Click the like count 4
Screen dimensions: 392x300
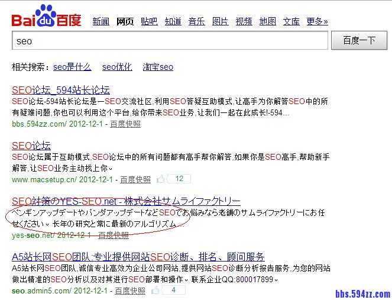click(174, 290)
